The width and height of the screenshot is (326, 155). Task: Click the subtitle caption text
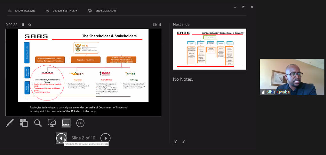(79, 109)
